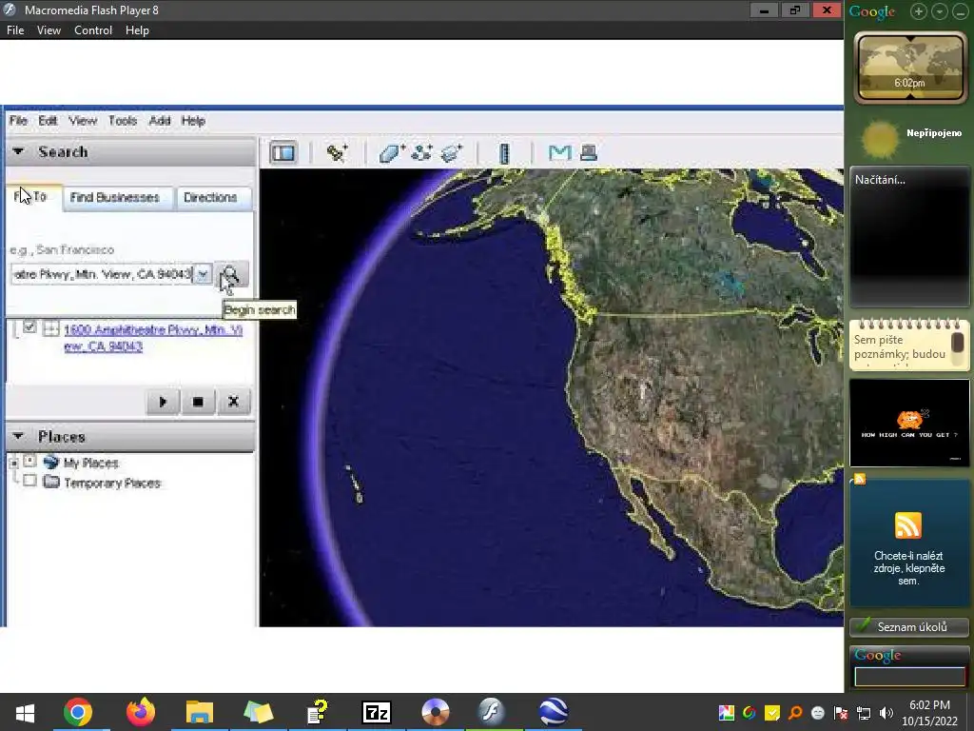Click the plus icon in Google sidebar header
Screen dimensions: 974x731
(919, 11)
